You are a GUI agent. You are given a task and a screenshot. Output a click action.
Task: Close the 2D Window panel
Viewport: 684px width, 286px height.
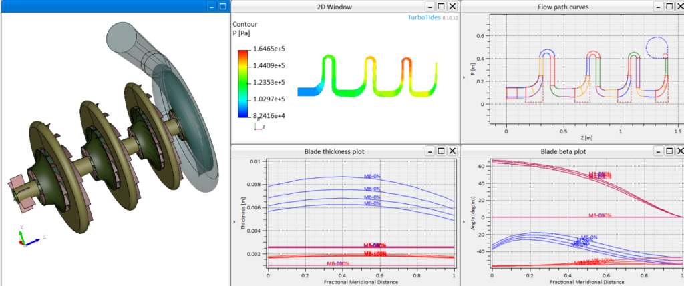(452, 6)
